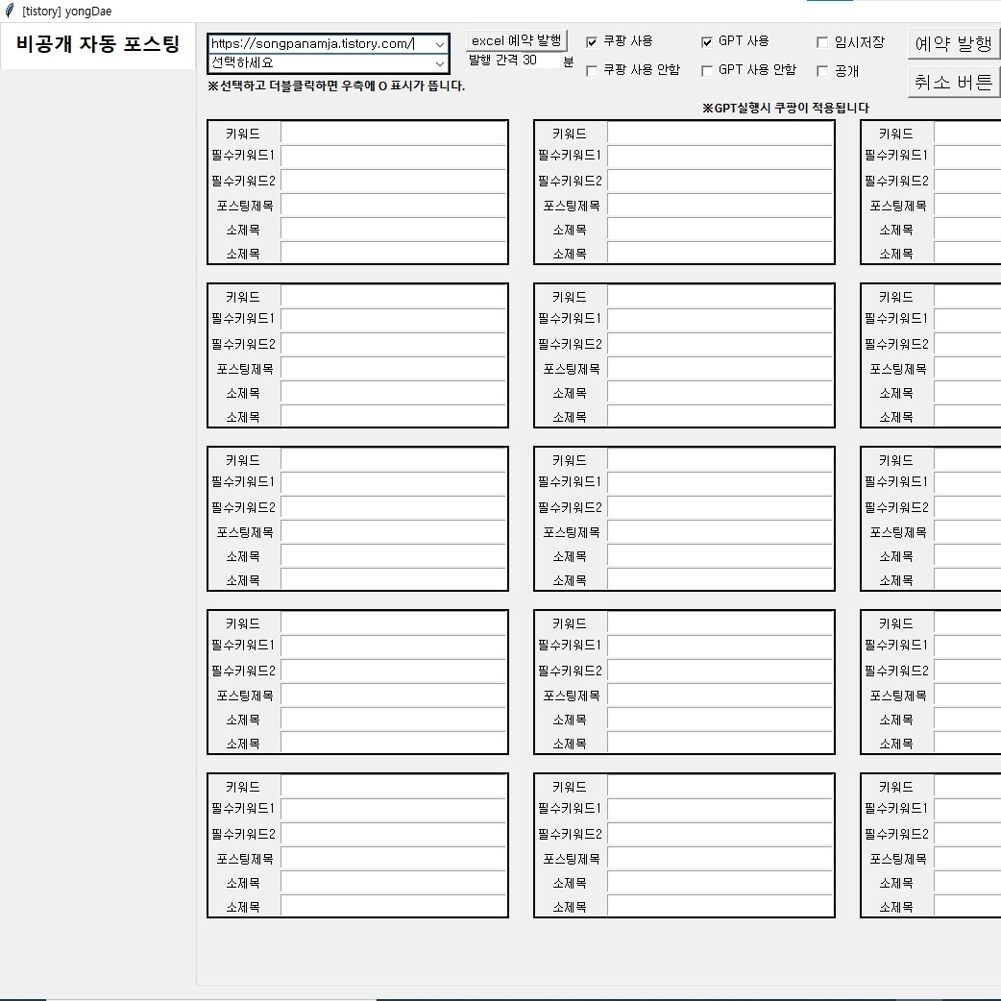Click the 키워드 field in the top-middle block
Viewport: 1001px width, 1001px height.
point(720,134)
